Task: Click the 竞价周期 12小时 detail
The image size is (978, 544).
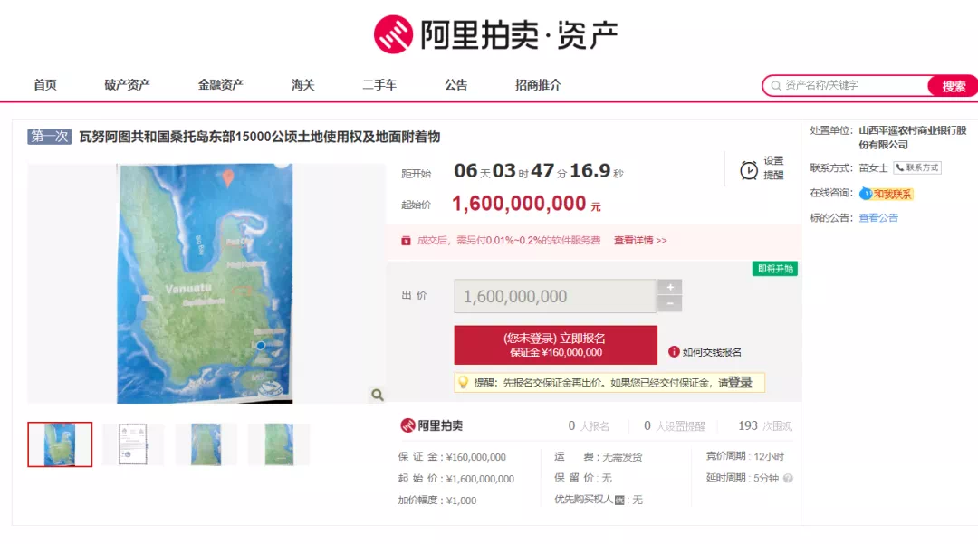Action: tap(744, 457)
